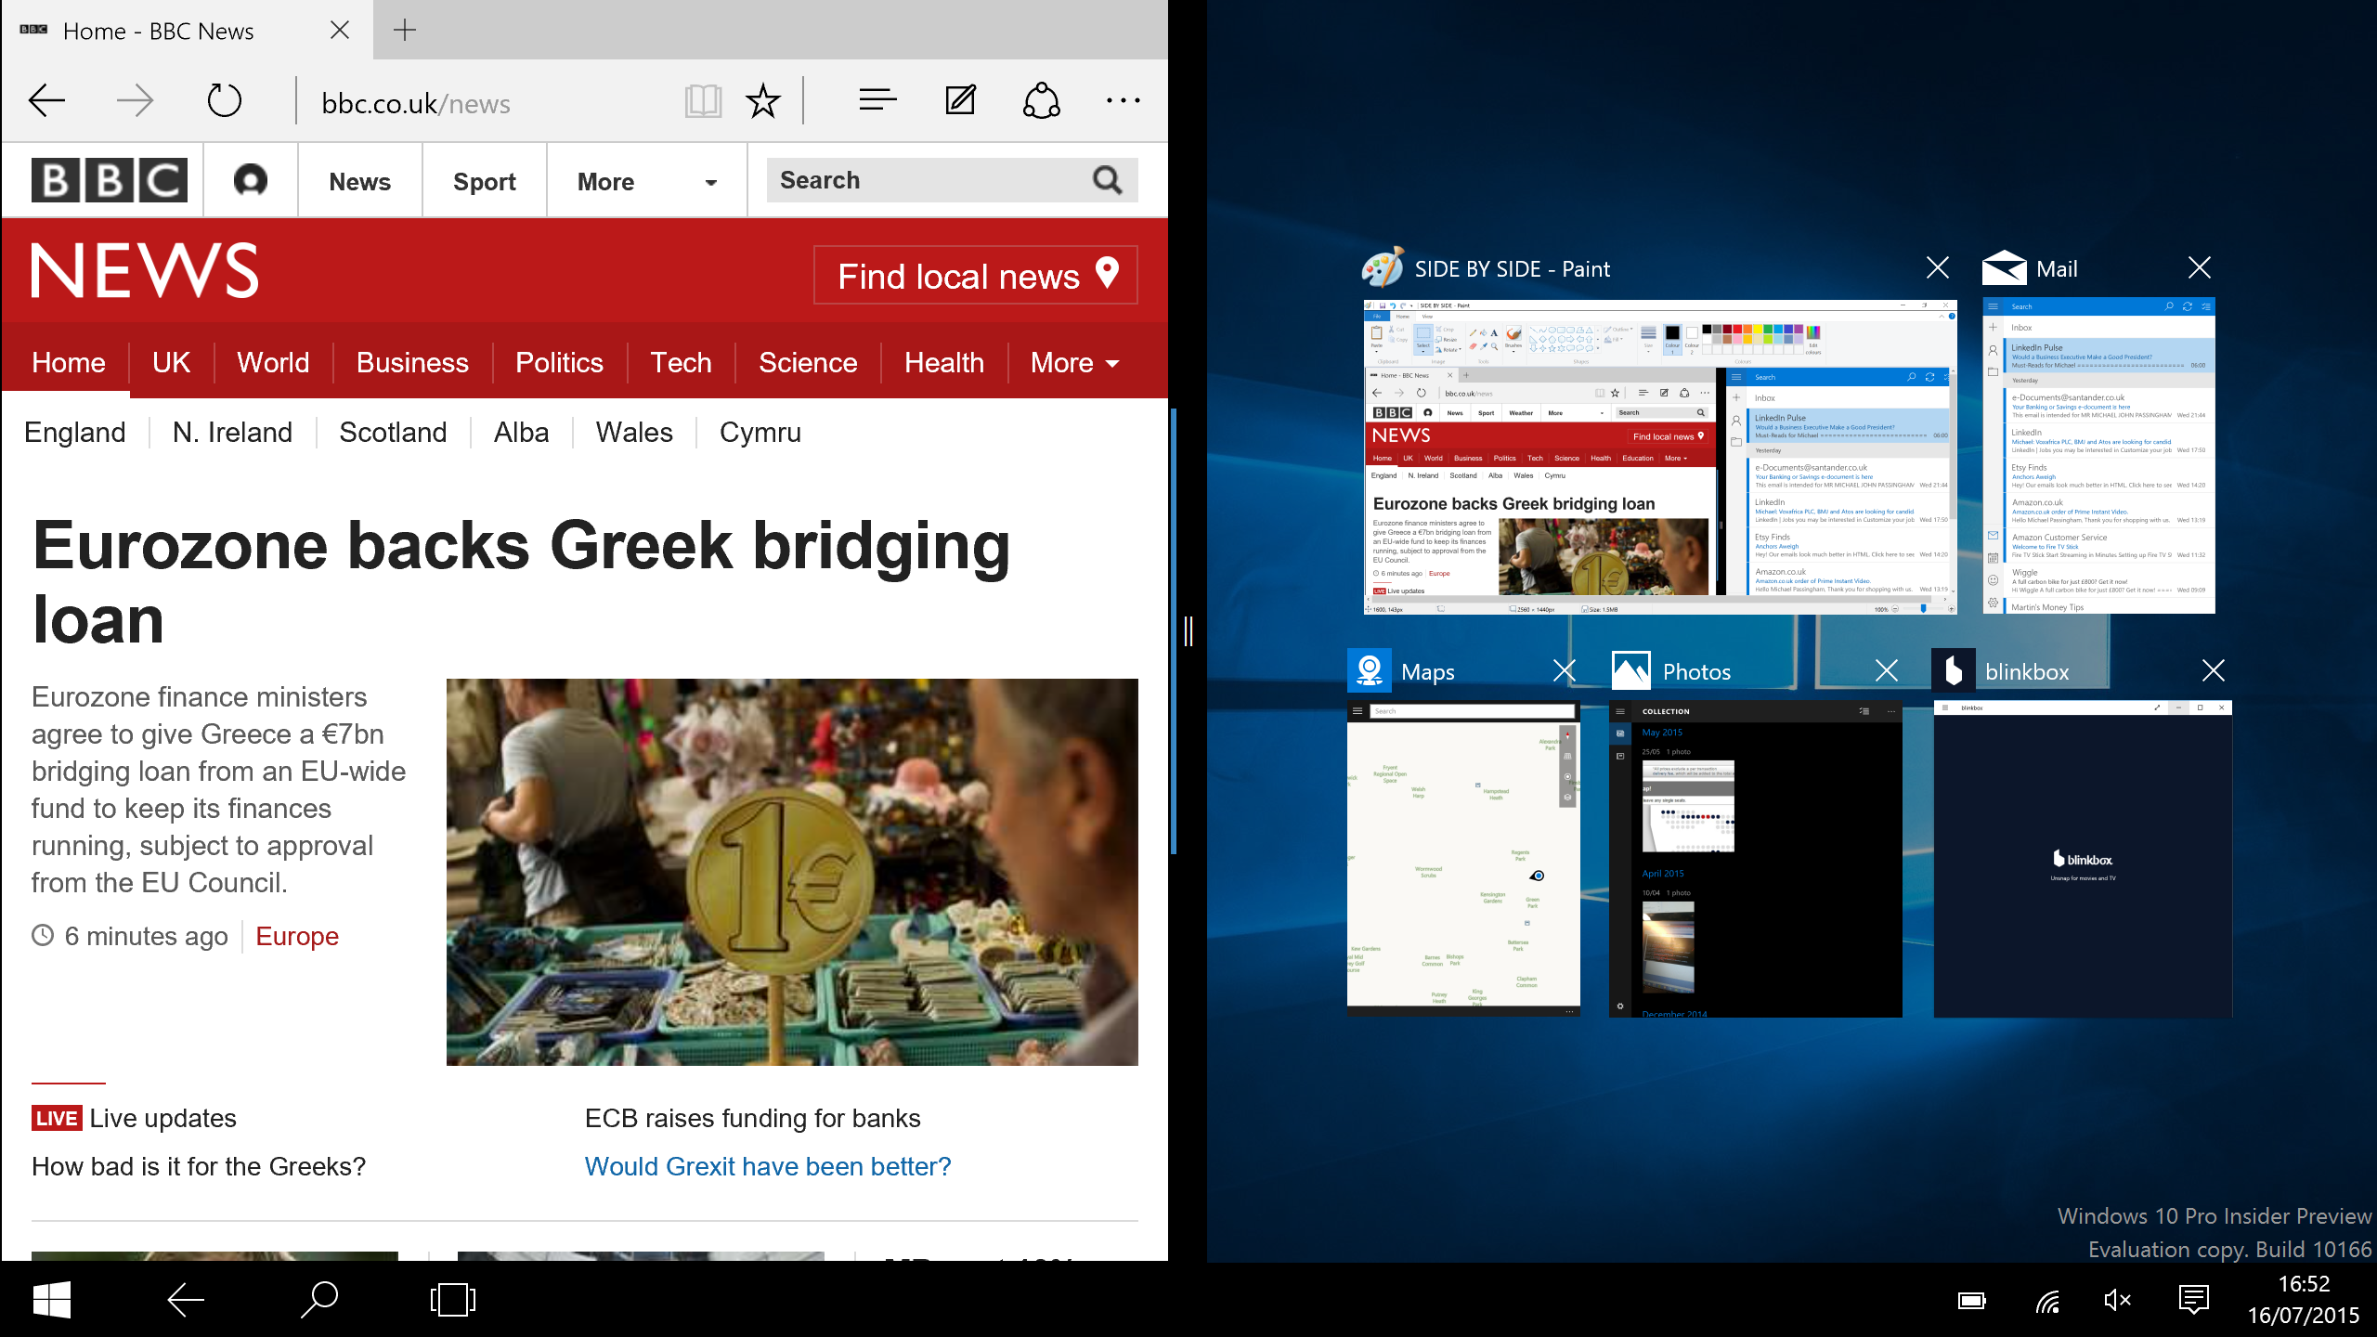Select the Sport tab in BBC top bar
This screenshot has height=1337, width=2377.
pyautogui.click(x=485, y=181)
